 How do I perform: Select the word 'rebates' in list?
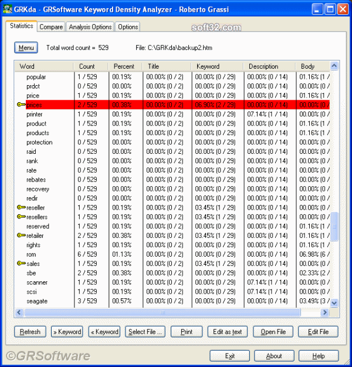coord(36,180)
